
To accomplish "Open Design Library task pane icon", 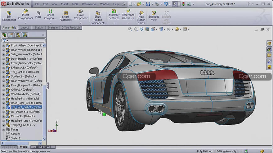I will click(x=269, y=49).
